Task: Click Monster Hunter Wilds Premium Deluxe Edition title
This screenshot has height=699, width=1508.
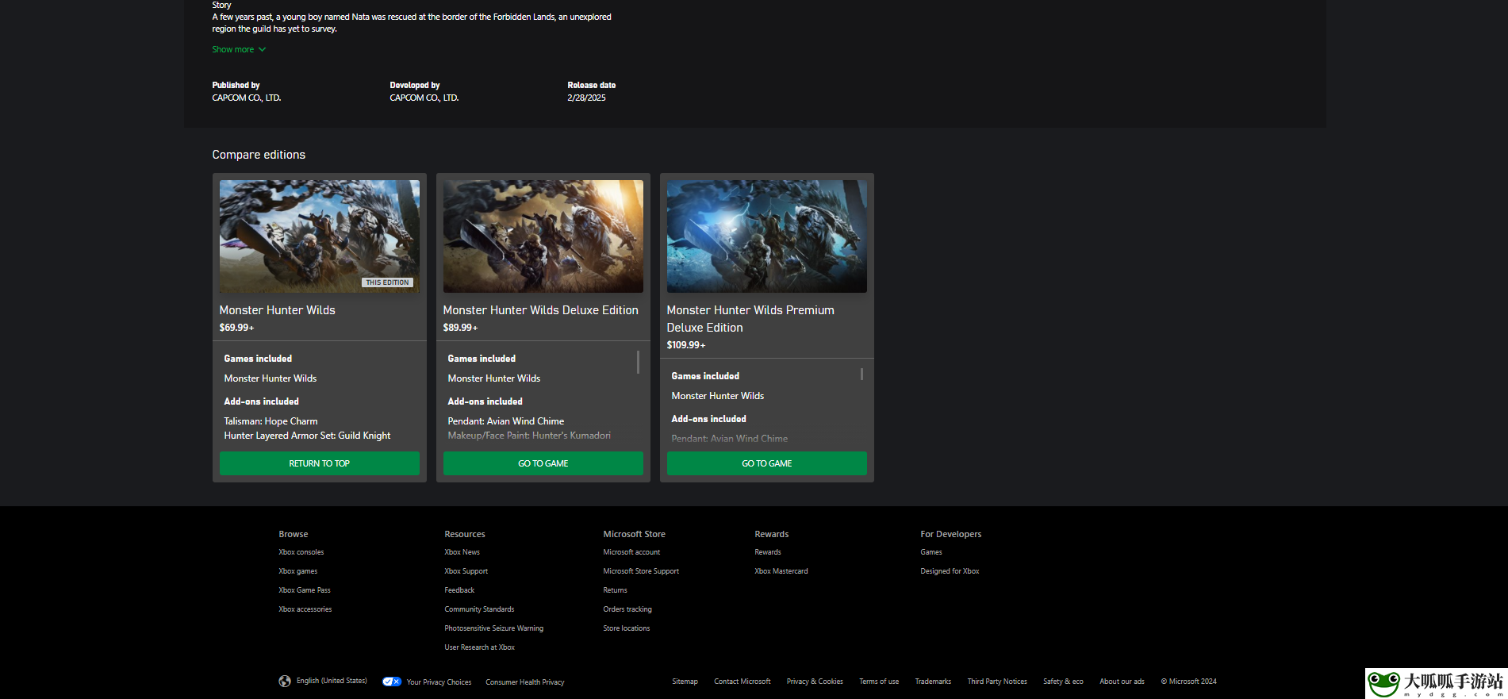Action: click(x=750, y=319)
